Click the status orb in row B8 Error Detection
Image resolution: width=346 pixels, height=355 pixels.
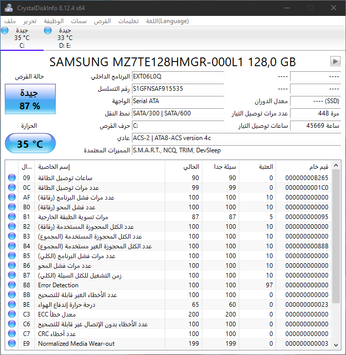(12, 285)
